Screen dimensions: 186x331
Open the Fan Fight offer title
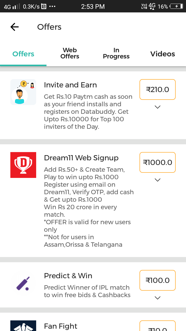coord(61,326)
